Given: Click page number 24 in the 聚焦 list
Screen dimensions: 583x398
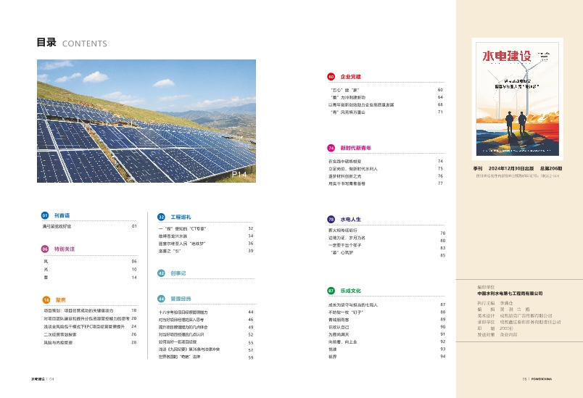Looking at the screenshot, I should pyautogui.click(x=134, y=327).
